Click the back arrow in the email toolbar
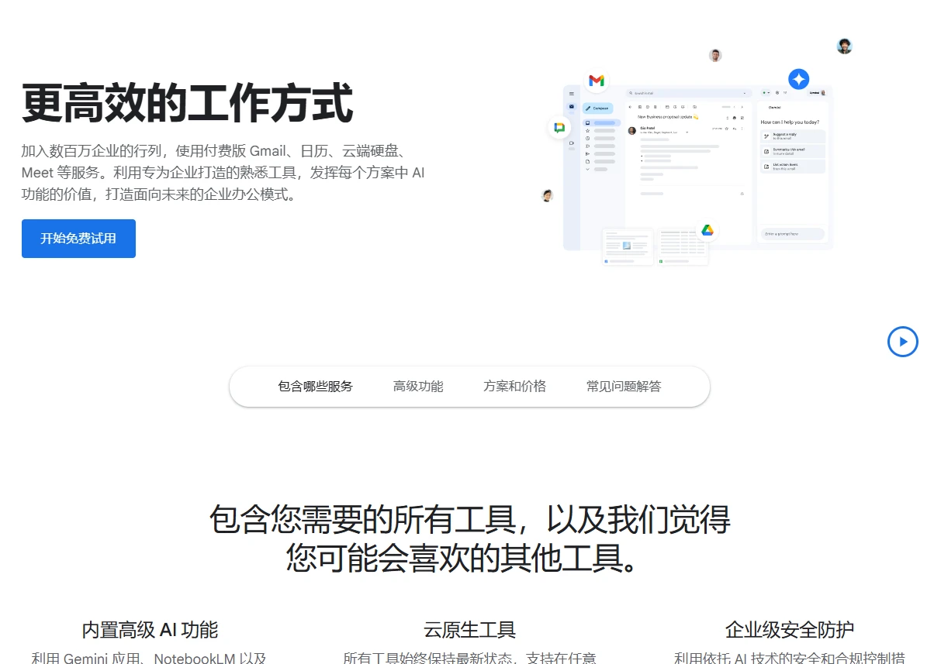The image size is (934, 664). click(630, 107)
